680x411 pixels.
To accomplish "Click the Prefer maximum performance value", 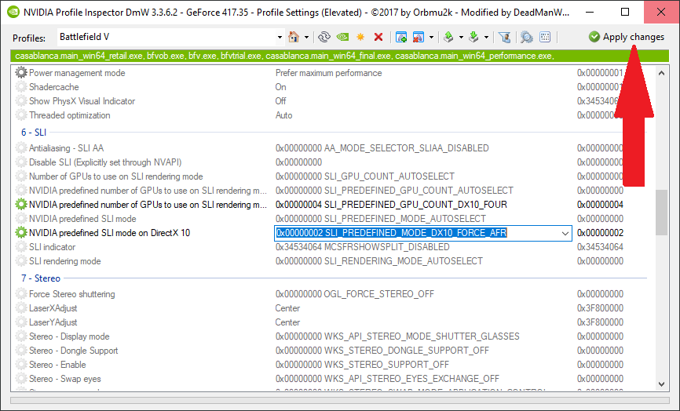I will [329, 73].
